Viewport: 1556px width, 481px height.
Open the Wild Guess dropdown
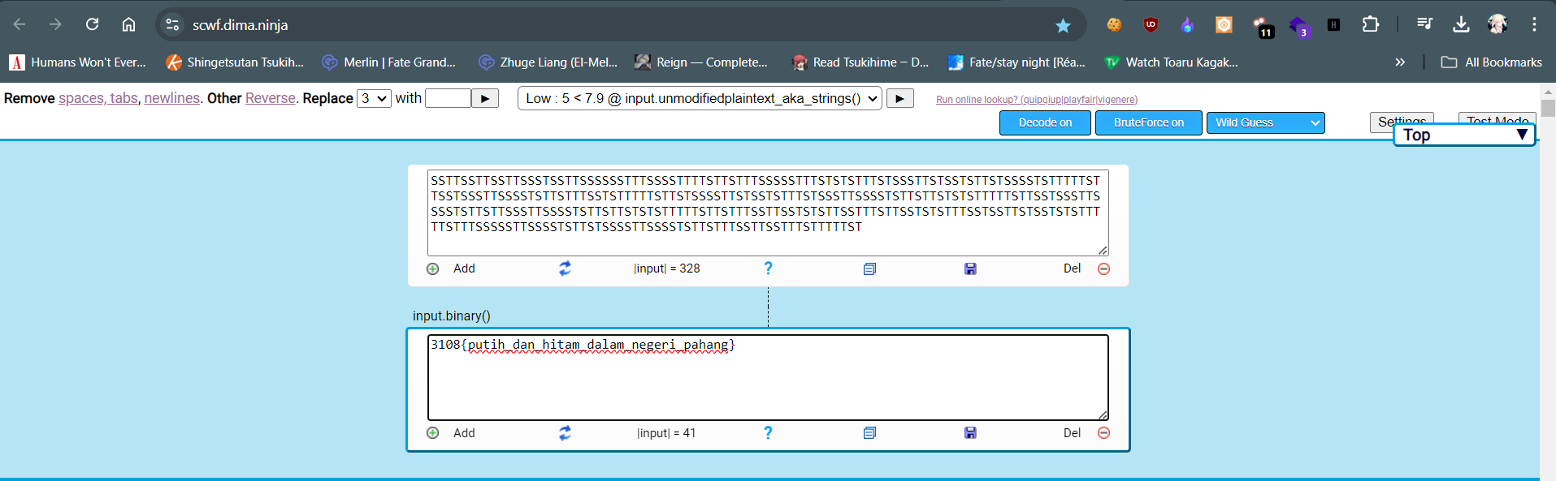click(x=1264, y=122)
